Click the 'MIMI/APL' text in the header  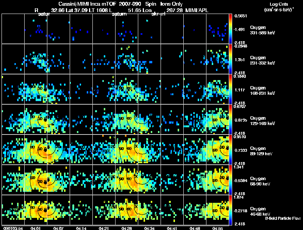[x=197, y=10]
